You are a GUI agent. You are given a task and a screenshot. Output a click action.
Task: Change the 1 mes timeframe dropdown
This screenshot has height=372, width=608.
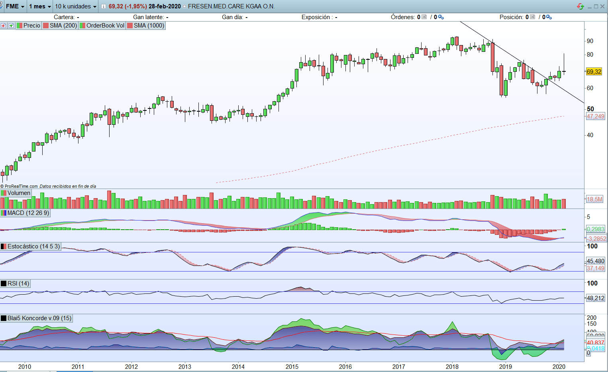coord(40,6)
